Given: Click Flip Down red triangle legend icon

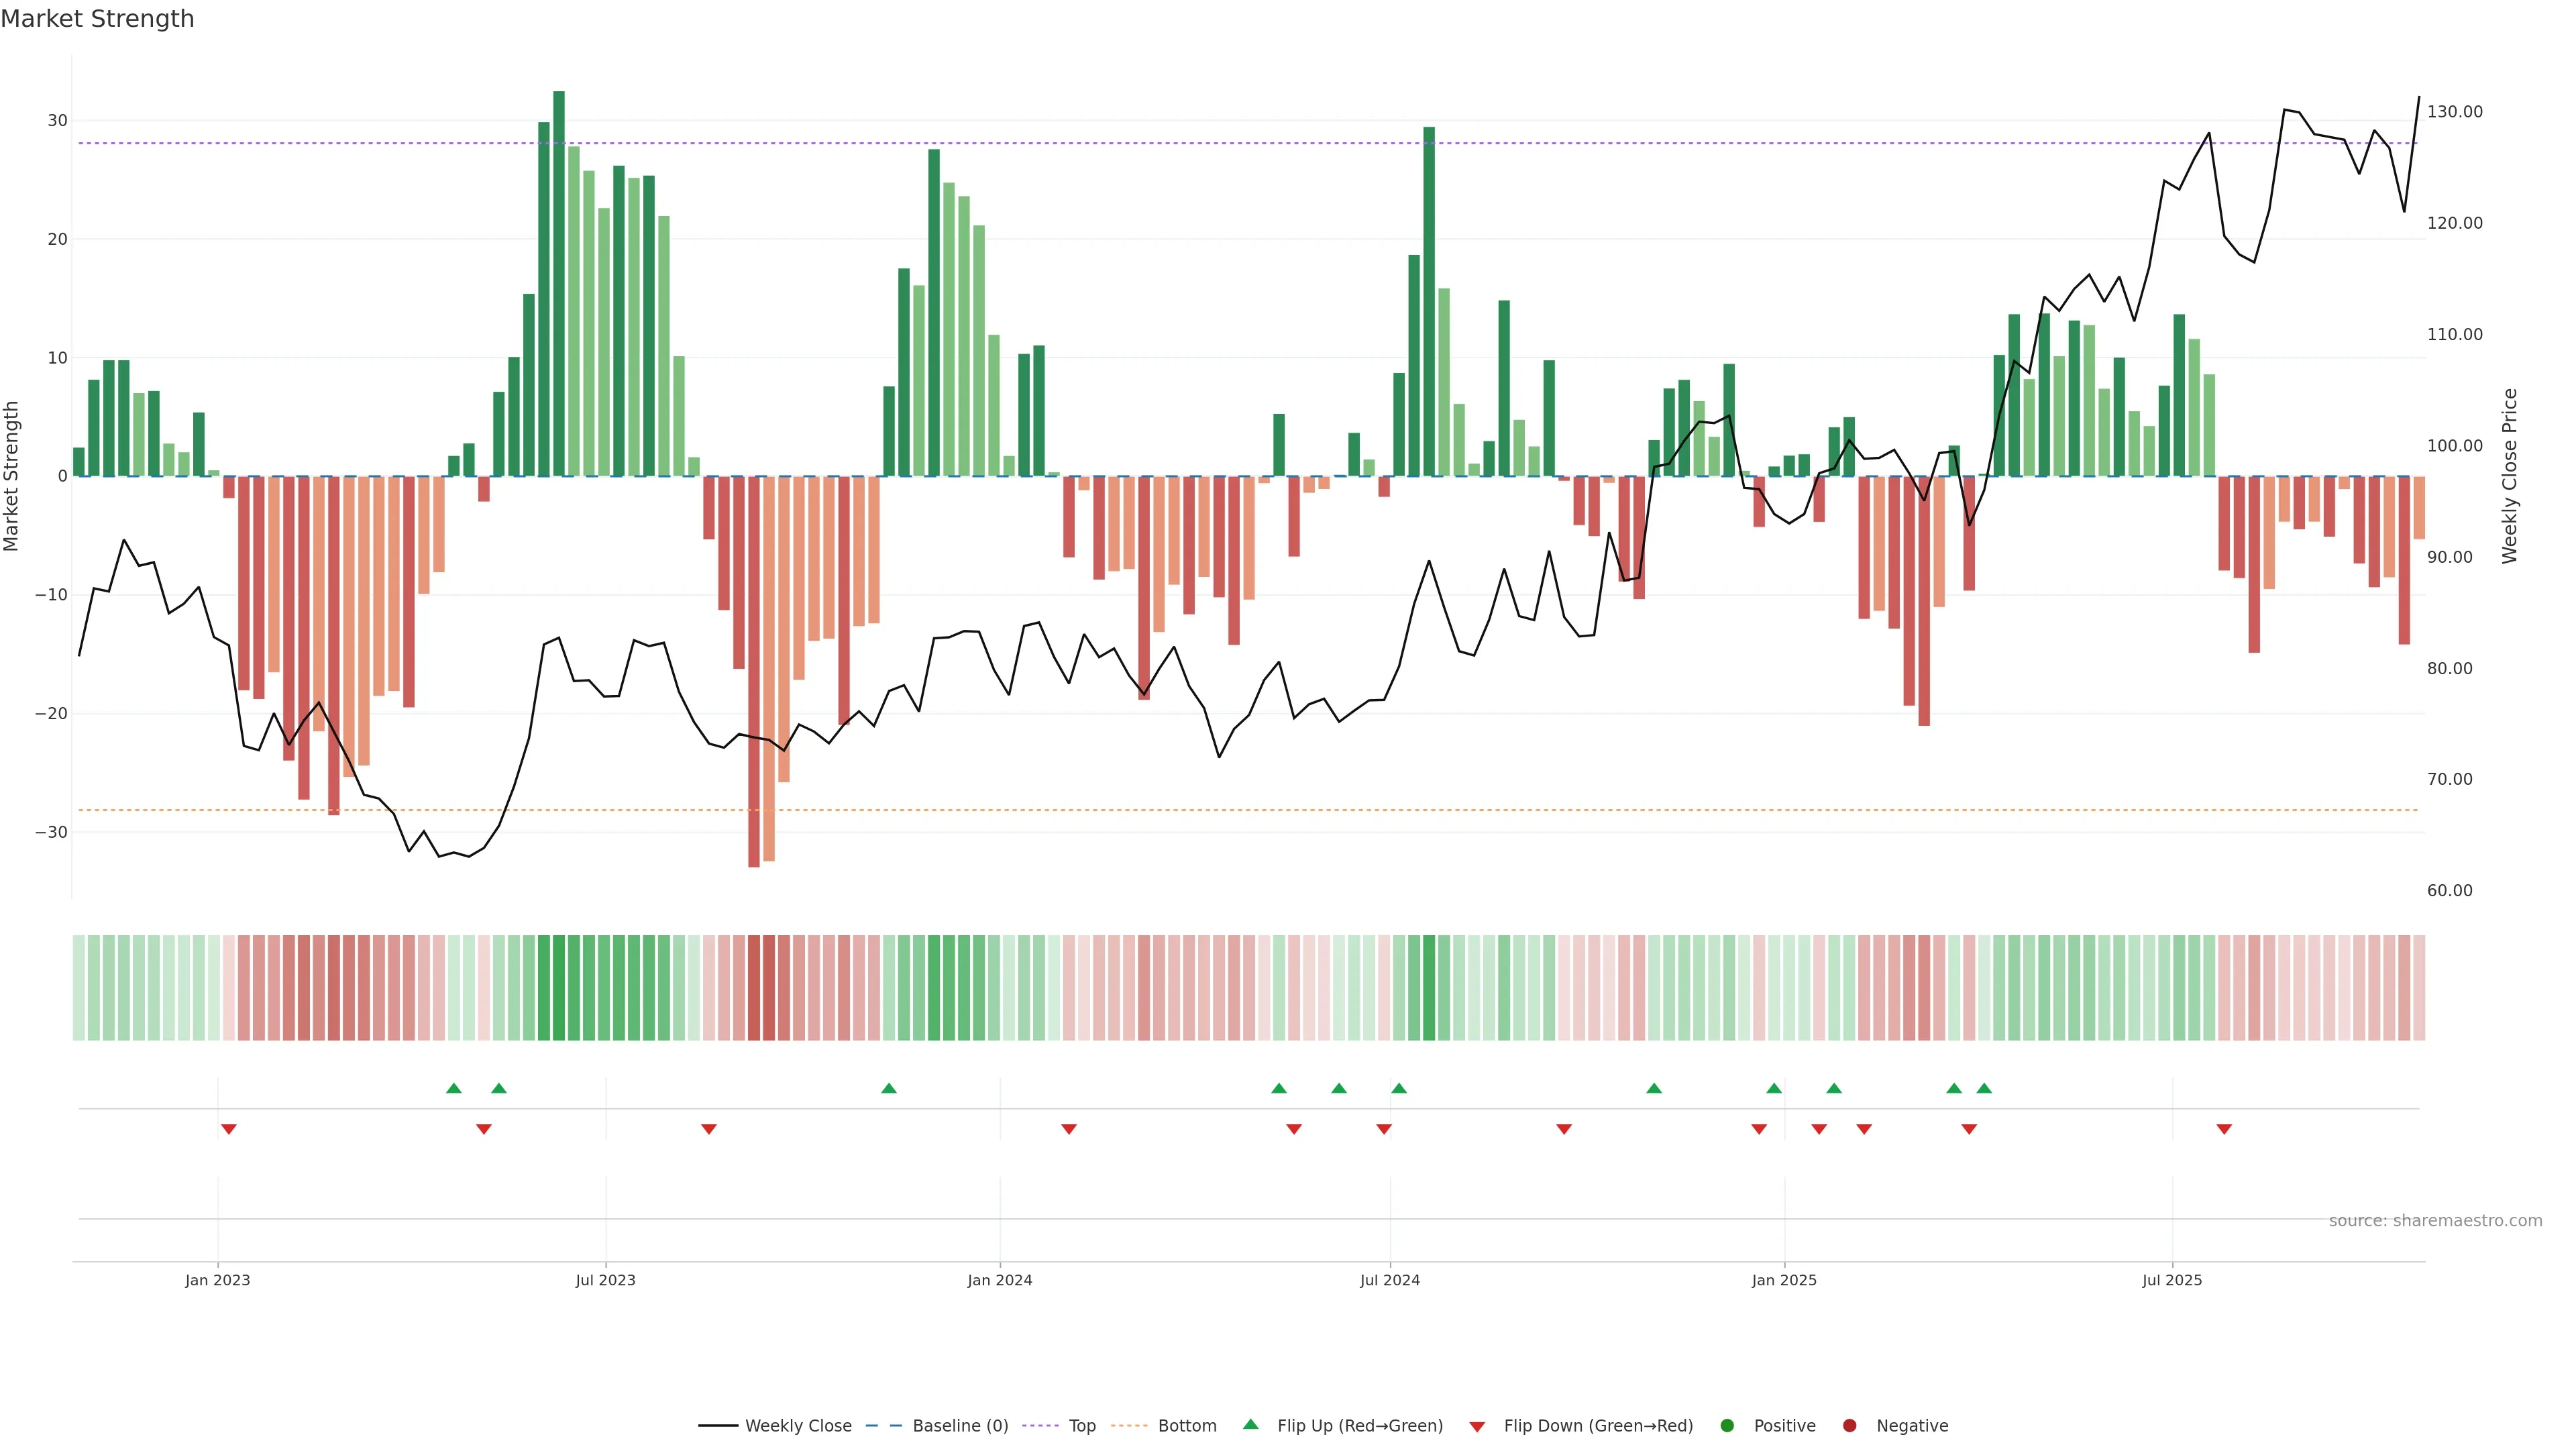Looking at the screenshot, I should [1477, 1426].
